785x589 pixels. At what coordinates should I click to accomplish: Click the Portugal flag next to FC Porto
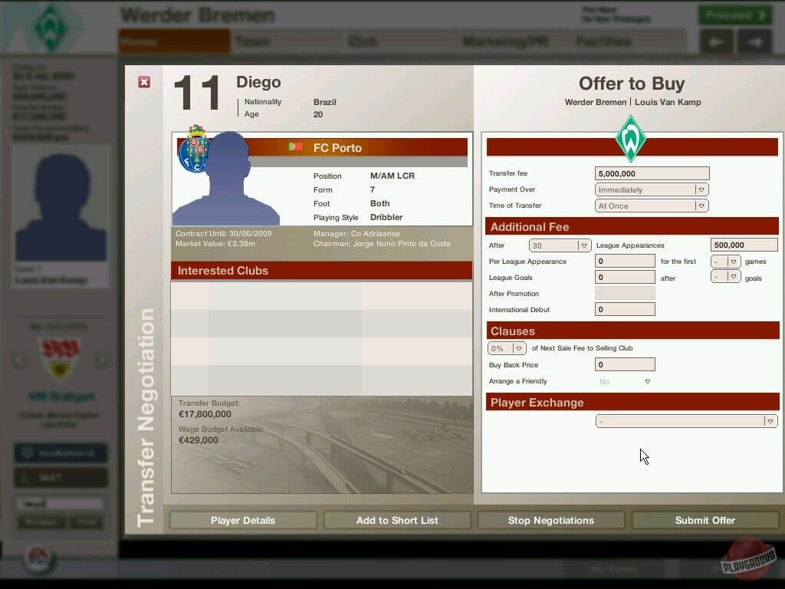[295, 147]
